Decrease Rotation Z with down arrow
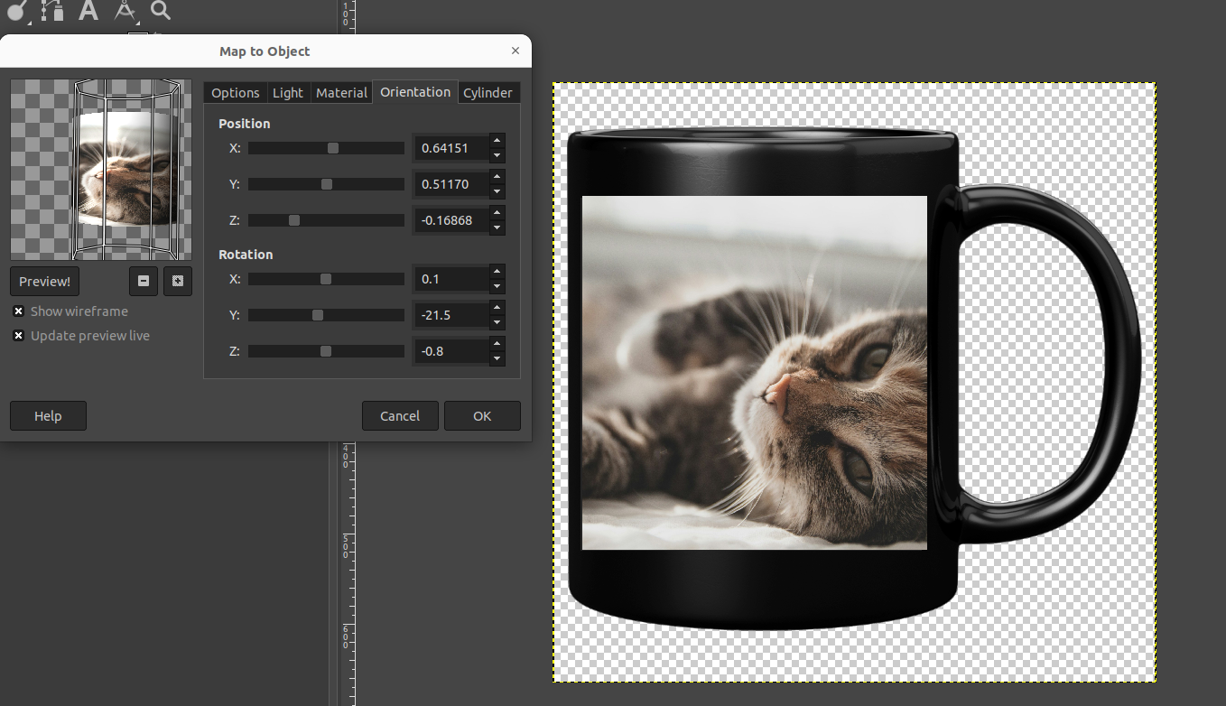Screen dimensions: 1226x706 coord(497,359)
